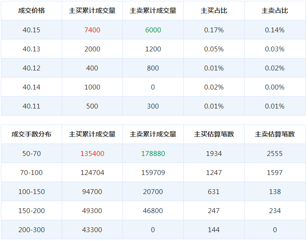Select the value 800 in row 40.12
The height and width of the screenshot is (241, 308).
coord(153,68)
